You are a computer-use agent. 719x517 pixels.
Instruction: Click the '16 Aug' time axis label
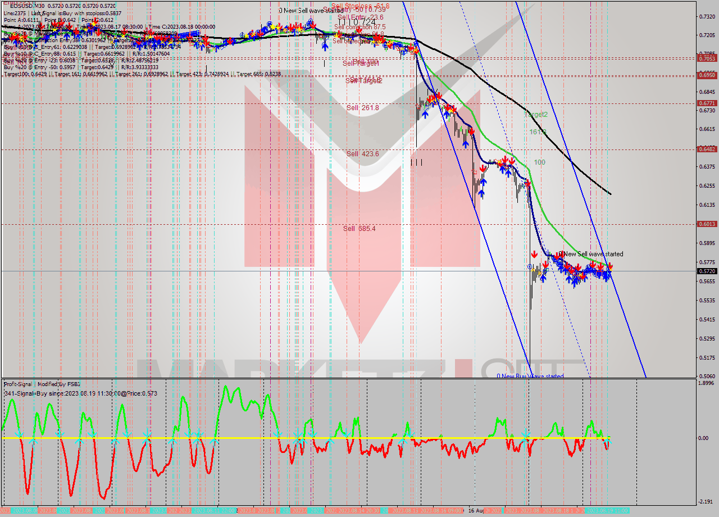click(477, 510)
